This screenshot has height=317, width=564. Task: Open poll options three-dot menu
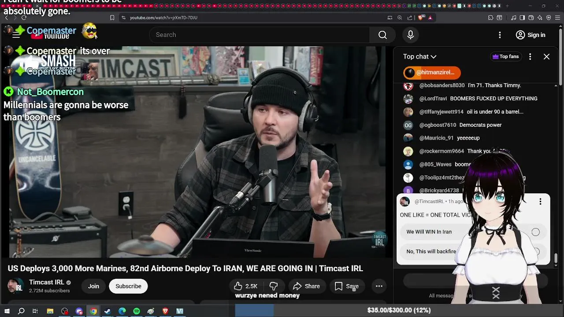pos(540,202)
